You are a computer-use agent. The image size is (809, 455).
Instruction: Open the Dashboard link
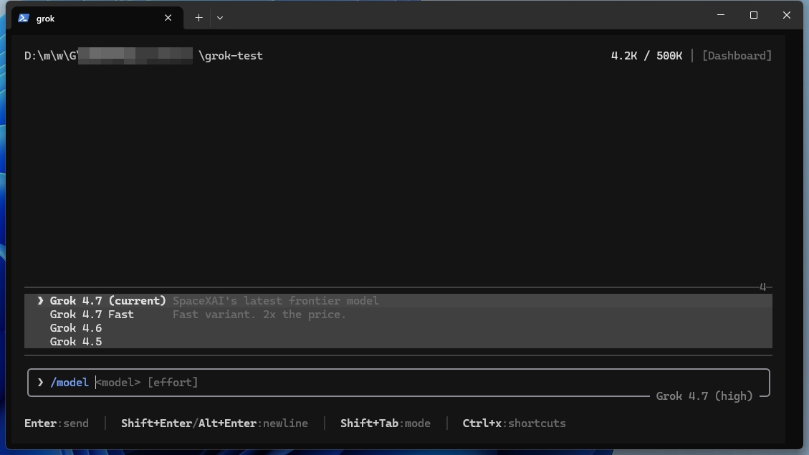(737, 56)
